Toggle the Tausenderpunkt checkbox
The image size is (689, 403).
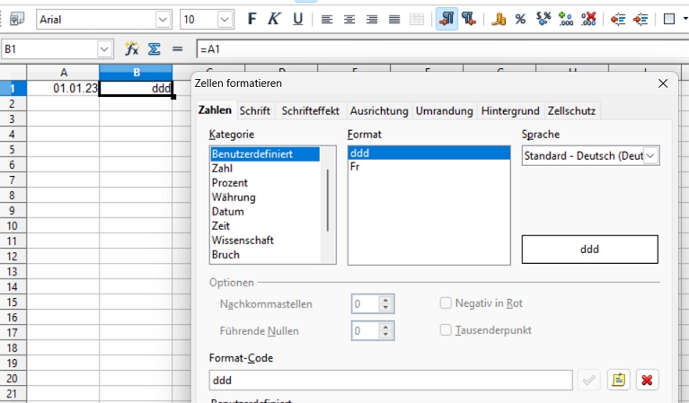(446, 330)
